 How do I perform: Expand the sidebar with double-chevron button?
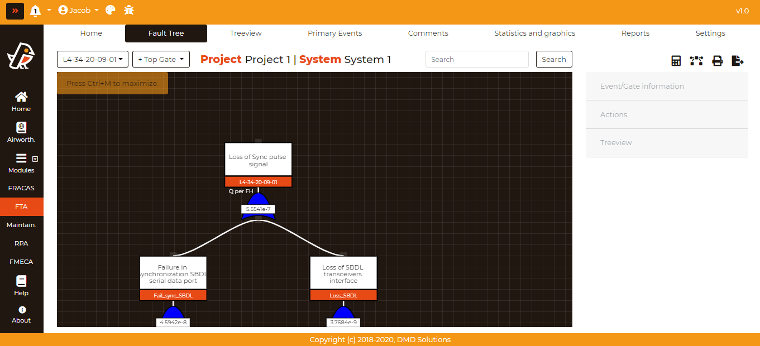click(15, 11)
